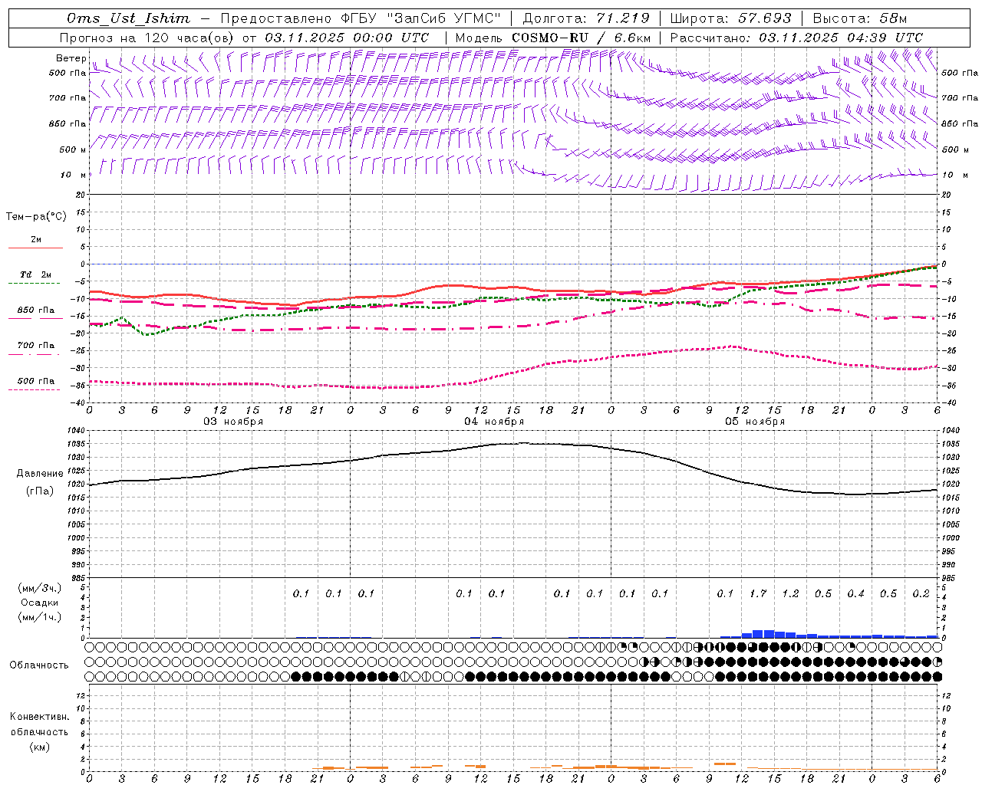Click the 05 ноября date label
982x785 pixels.
coord(755,422)
